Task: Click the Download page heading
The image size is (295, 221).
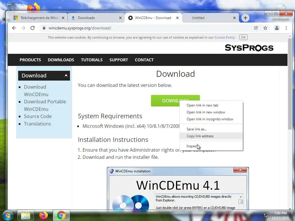Action: click(175, 74)
